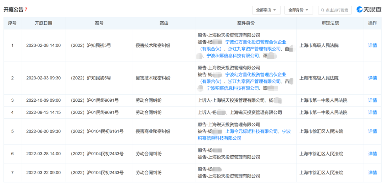View 详情 for the 2022-03-28 hearing
383x184 pixels.
pyautogui.click(x=372, y=154)
